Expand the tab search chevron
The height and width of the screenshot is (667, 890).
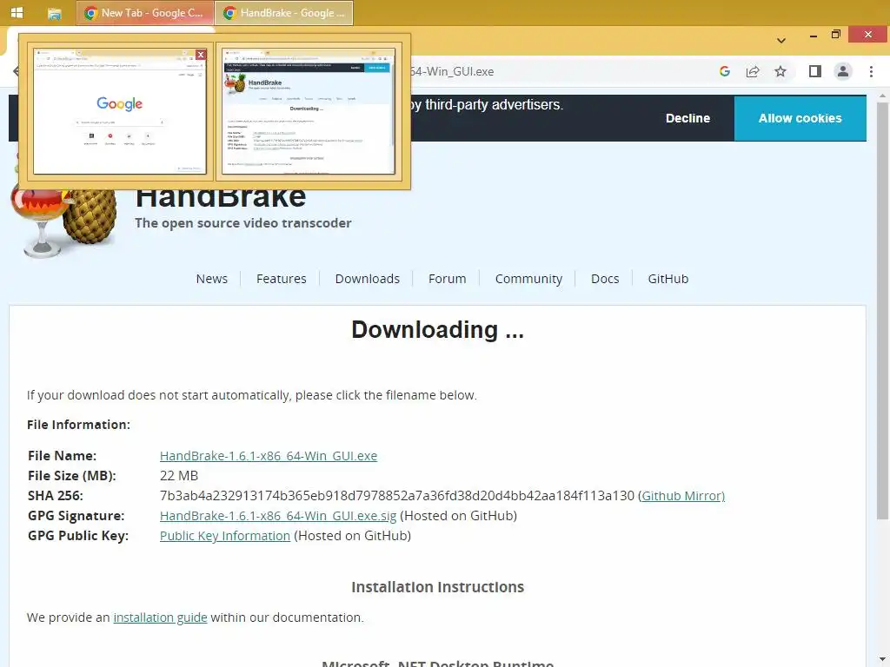pos(781,40)
